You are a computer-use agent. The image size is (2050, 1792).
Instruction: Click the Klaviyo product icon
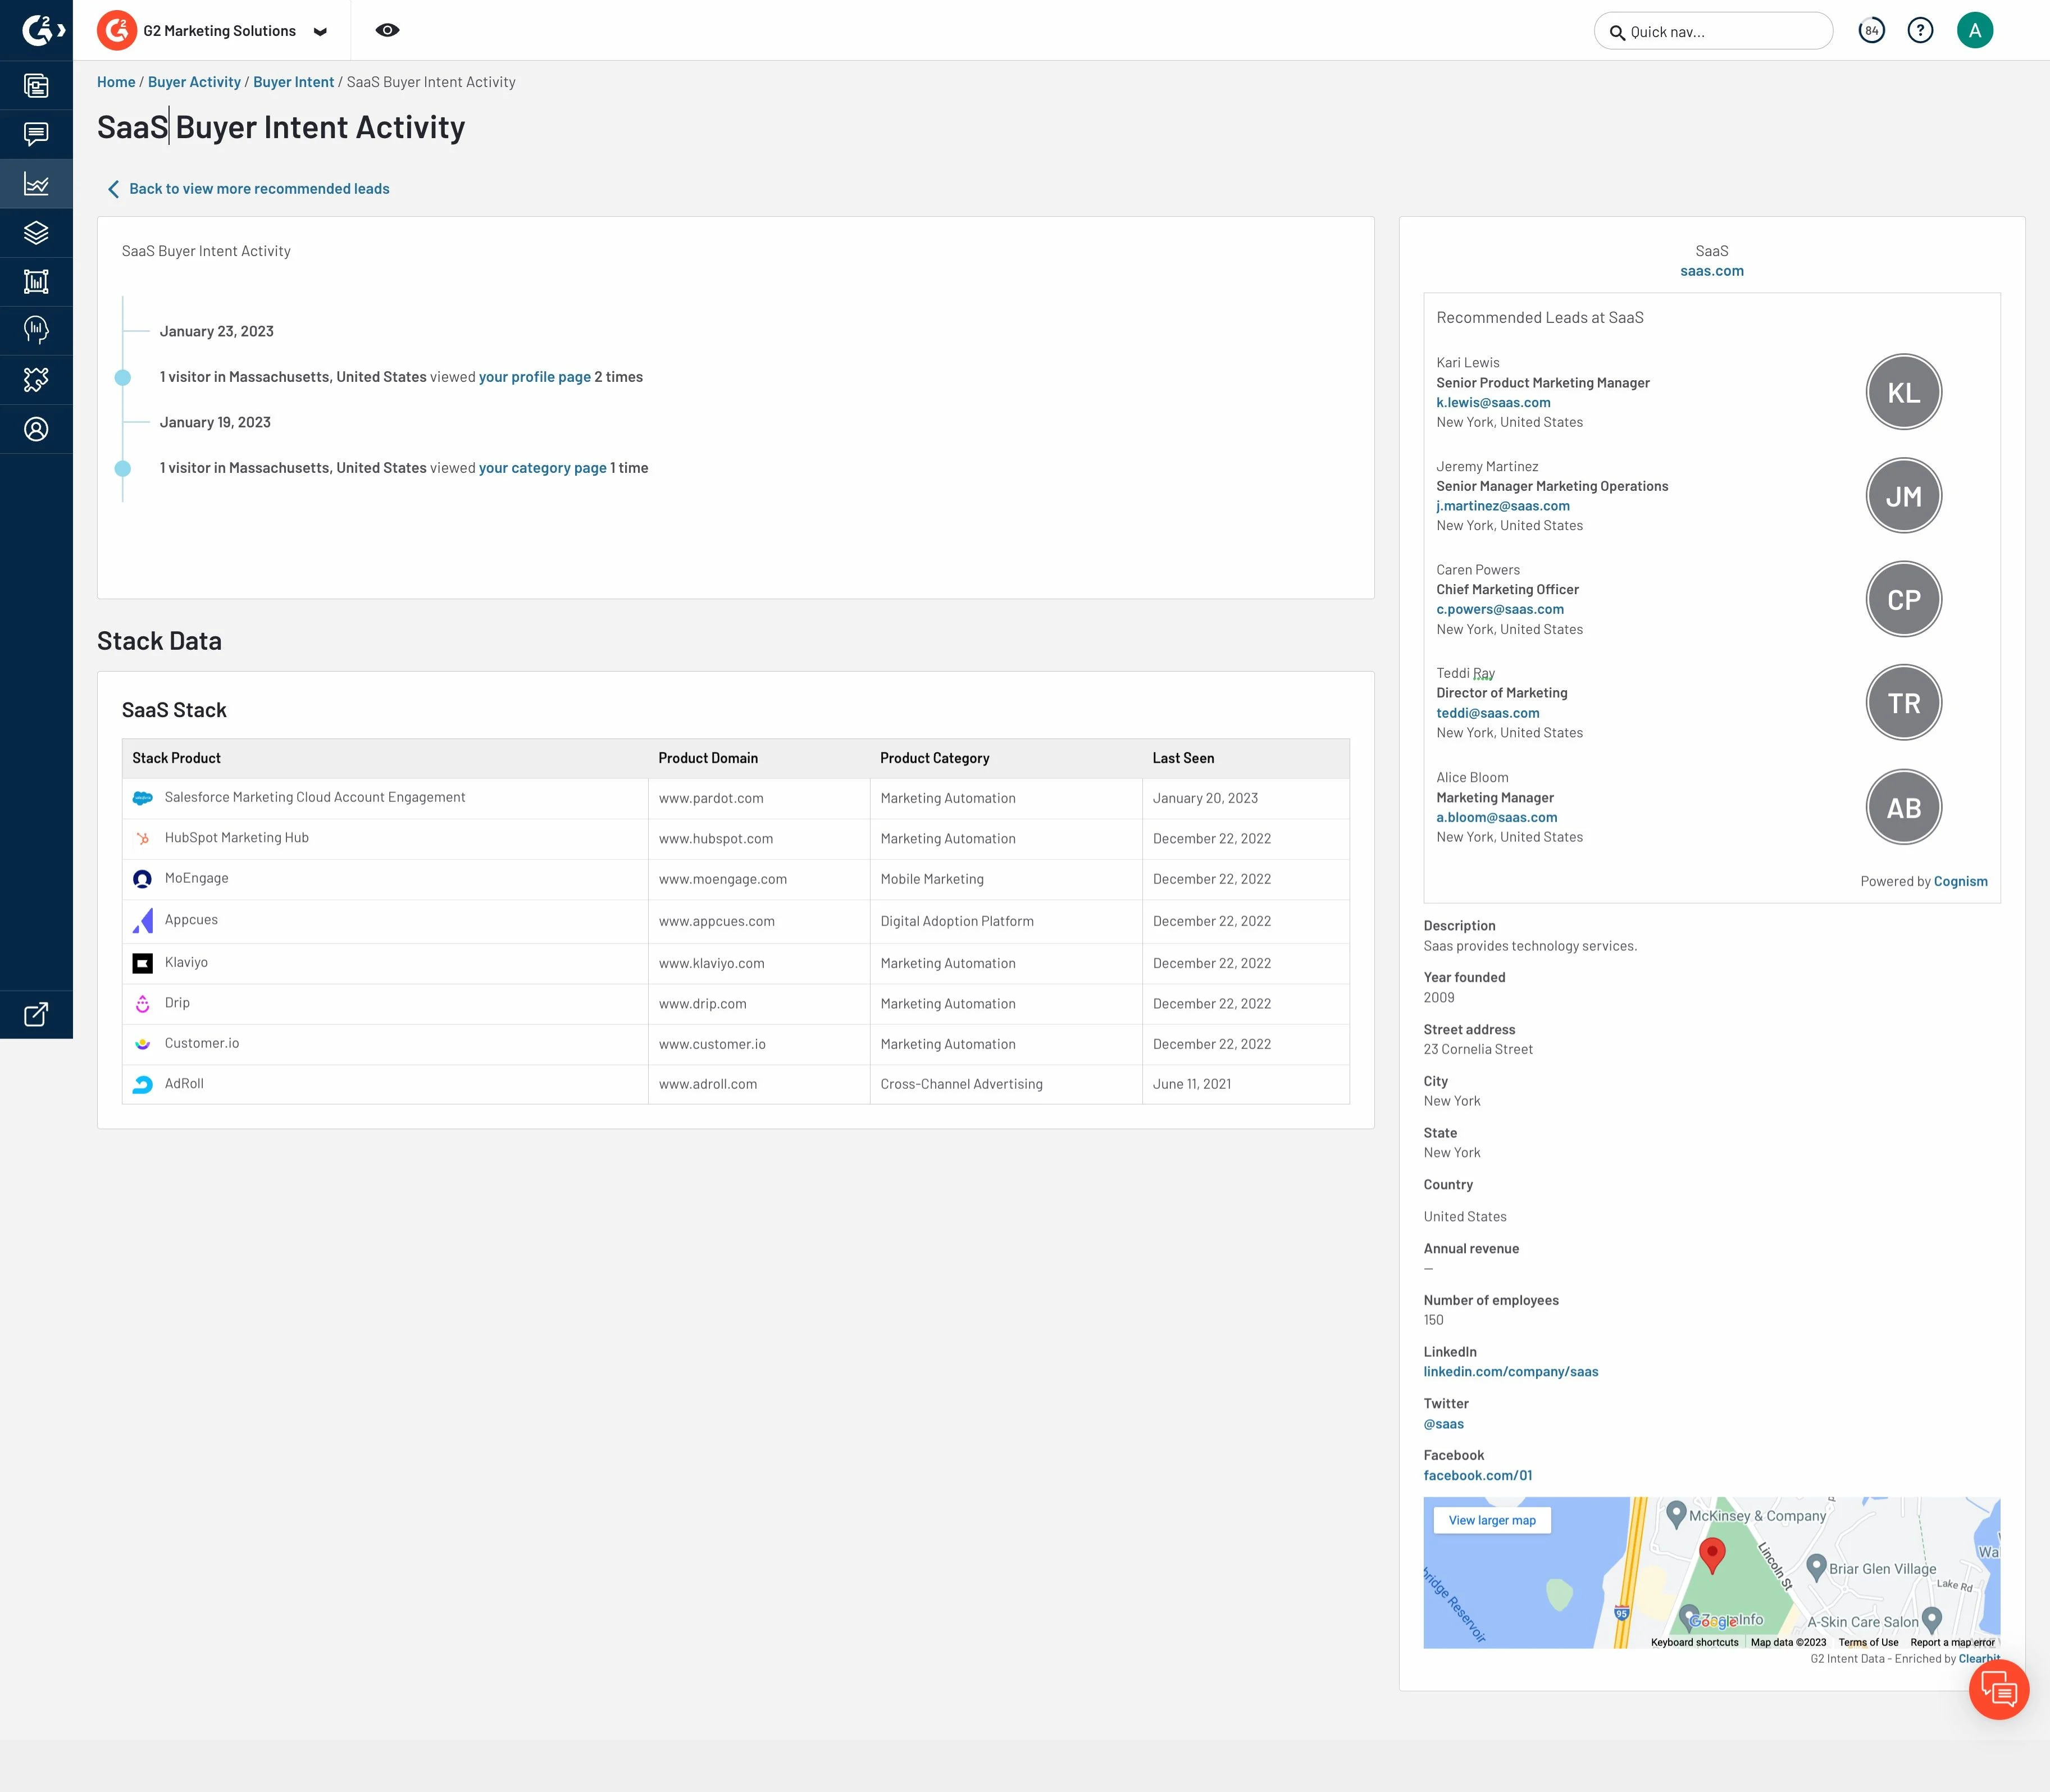tap(143, 963)
